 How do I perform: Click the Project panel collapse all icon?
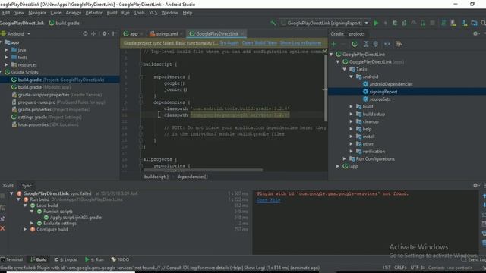point(93,33)
